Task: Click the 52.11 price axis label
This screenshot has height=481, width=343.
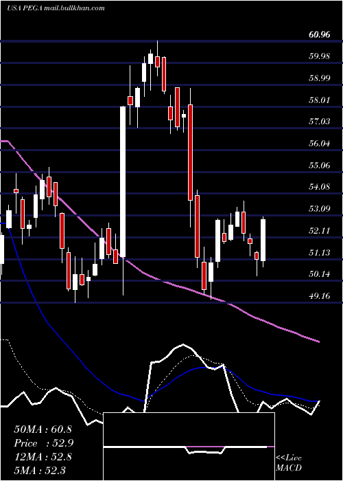Action: [x=320, y=231]
